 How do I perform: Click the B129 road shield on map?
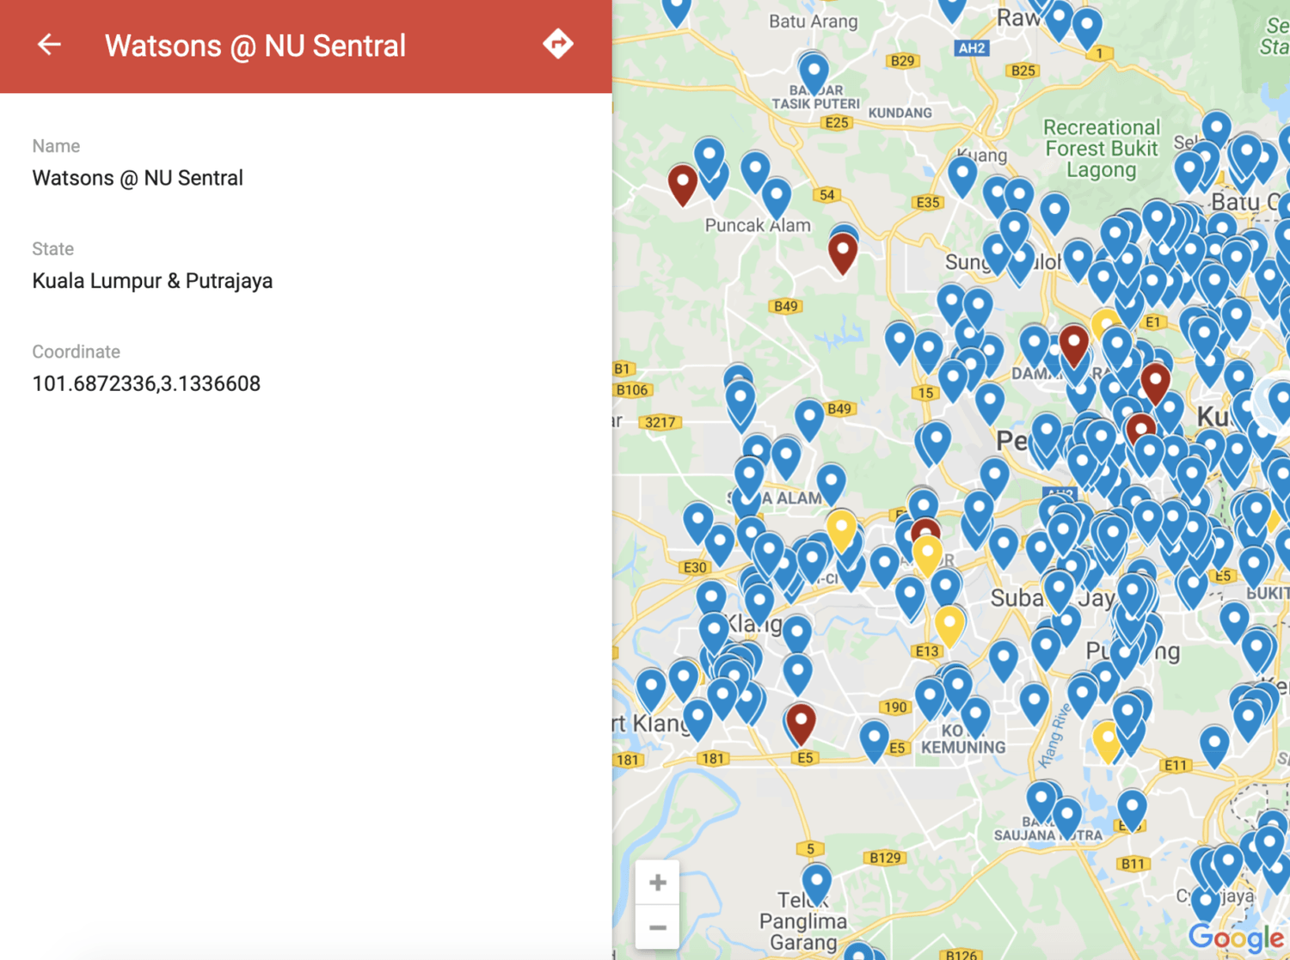(885, 858)
